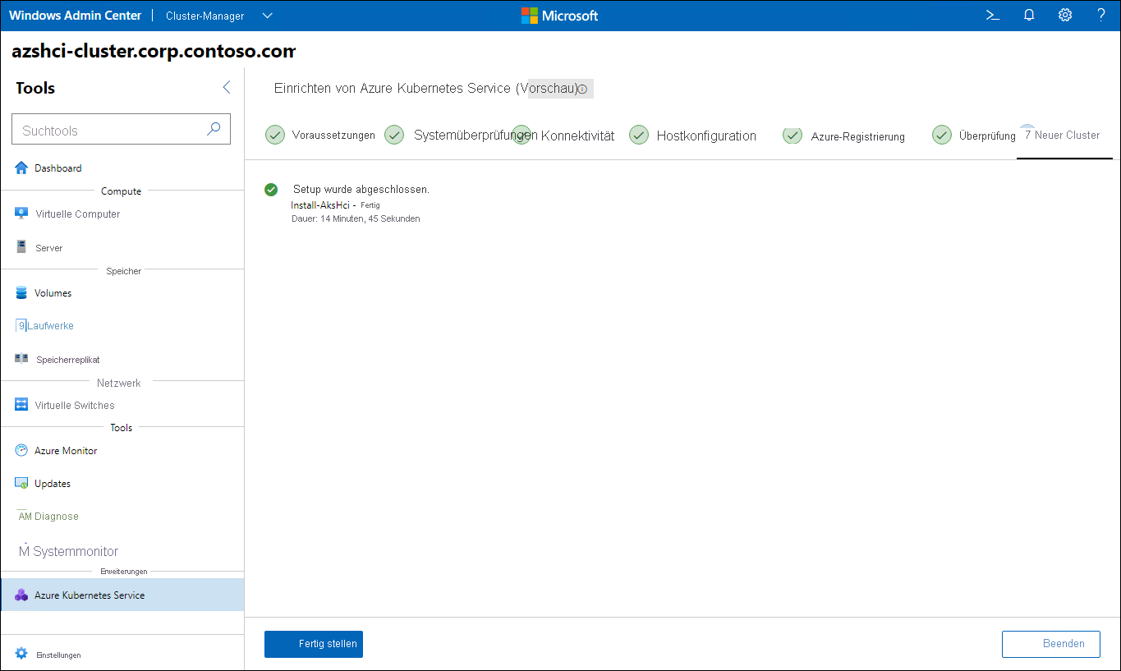Open the notifications bell
This screenshot has width=1121, height=671.
tap(1028, 15)
